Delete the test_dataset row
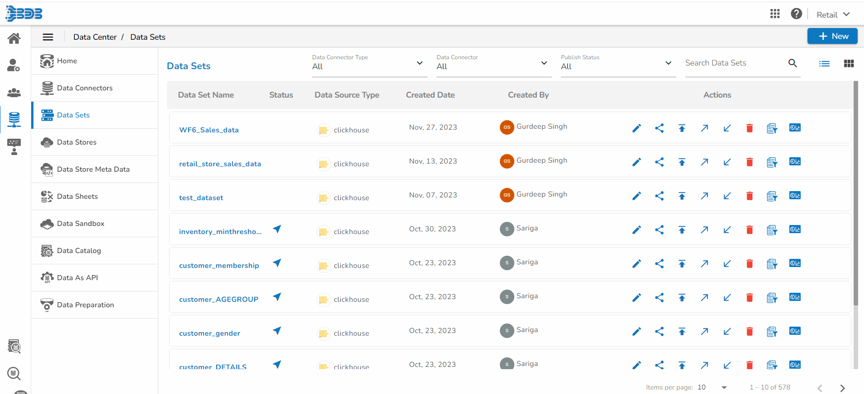The height and width of the screenshot is (394, 864). click(750, 196)
